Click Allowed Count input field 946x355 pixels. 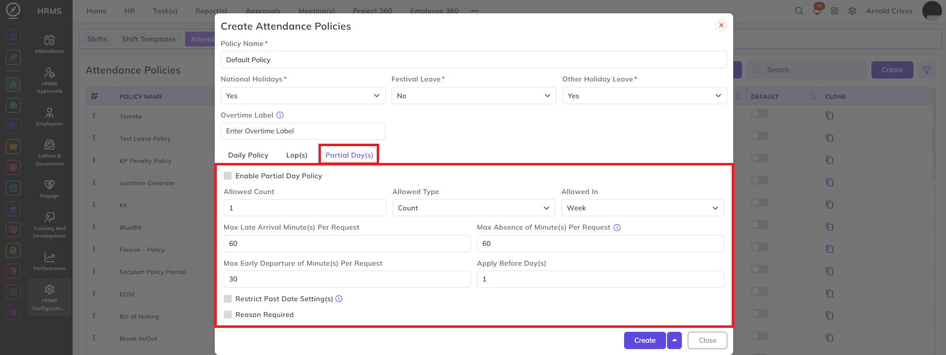[305, 208]
